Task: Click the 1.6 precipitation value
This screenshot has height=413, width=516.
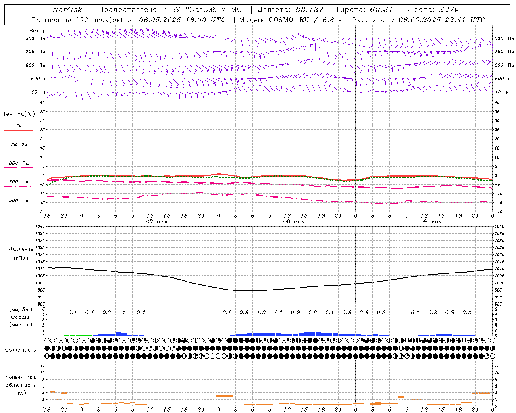Action: [x=312, y=312]
